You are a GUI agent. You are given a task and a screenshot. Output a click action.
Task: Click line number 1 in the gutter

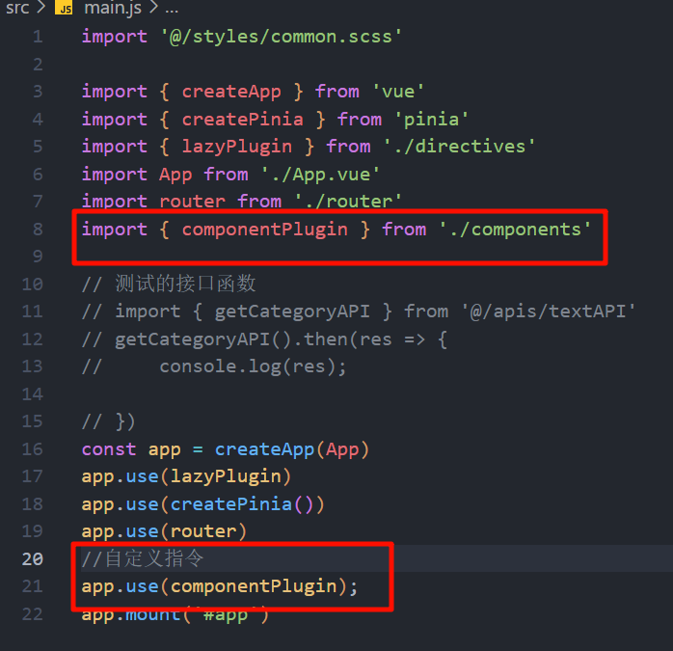coord(38,37)
